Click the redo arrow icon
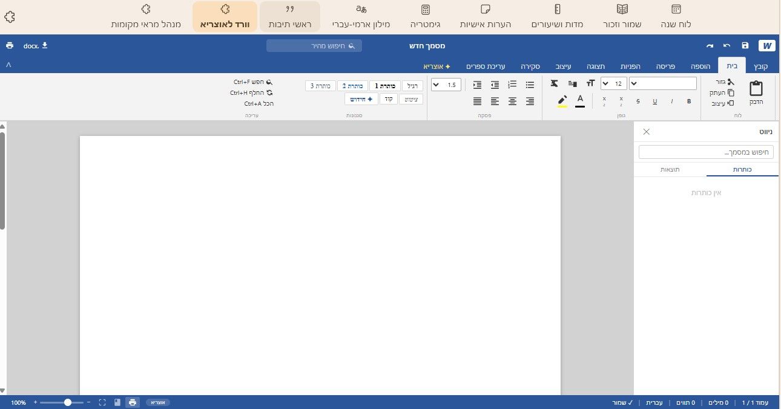 tap(710, 46)
